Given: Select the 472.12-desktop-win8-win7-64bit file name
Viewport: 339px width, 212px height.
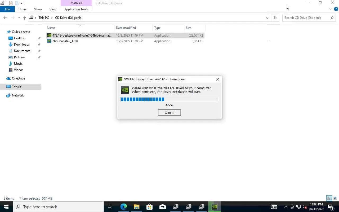Looking at the screenshot, I should [82, 36].
